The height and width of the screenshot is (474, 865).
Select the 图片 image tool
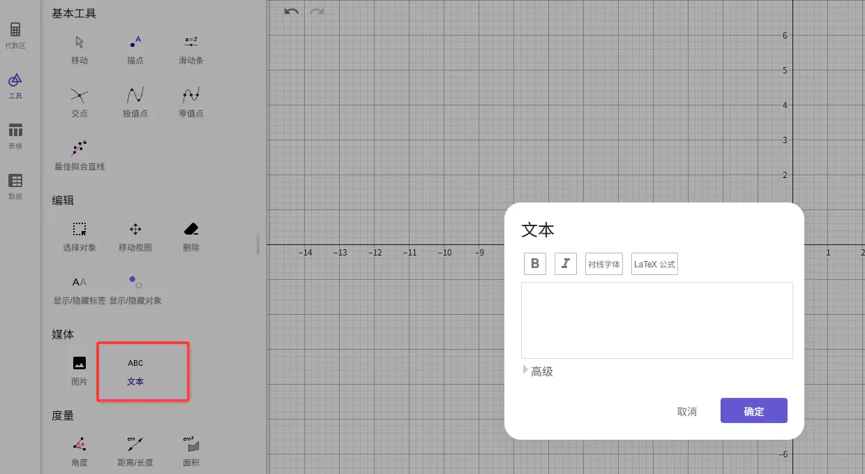click(x=80, y=370)
